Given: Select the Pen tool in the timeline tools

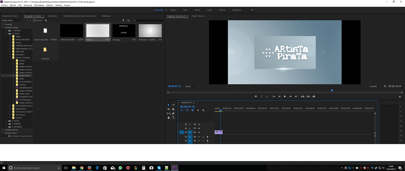Looking at the screenshot, I should click(173, 113).
